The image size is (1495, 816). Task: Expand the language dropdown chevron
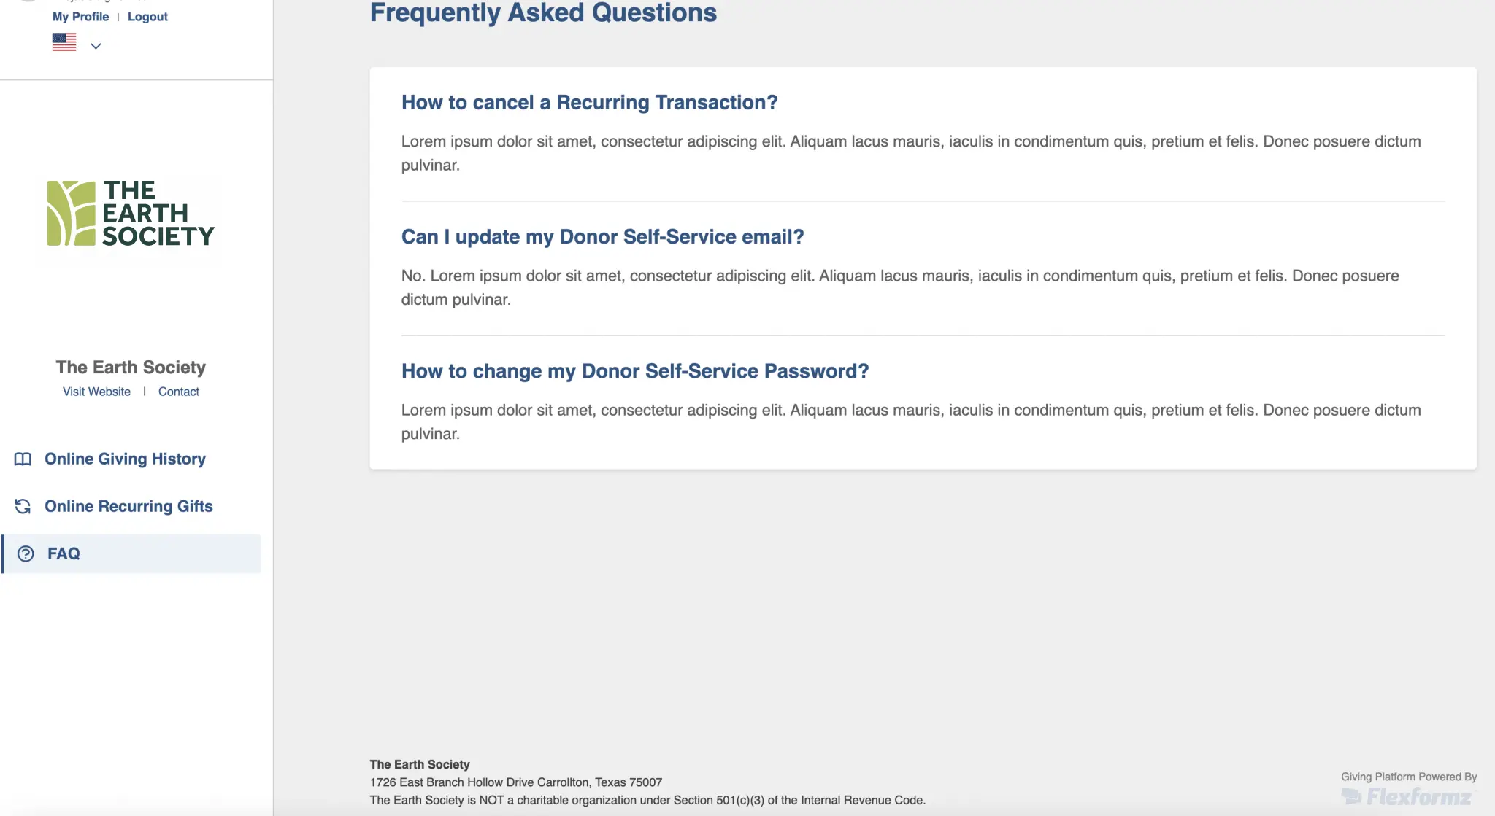tap(96, 46)
